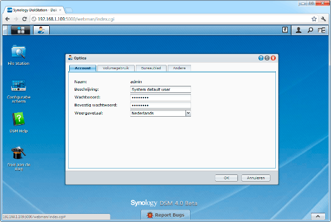Go forward in the browser
The height and width of the screenshot is (222, 331).
tap(16, 19)
